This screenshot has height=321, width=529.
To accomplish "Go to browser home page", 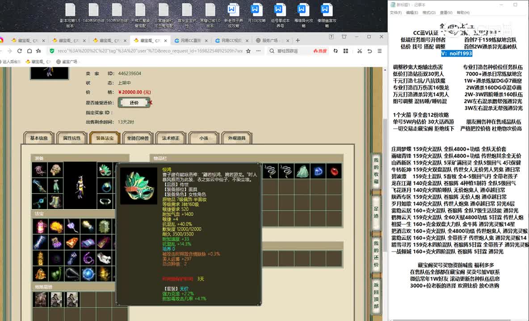I will coord(29,51).
